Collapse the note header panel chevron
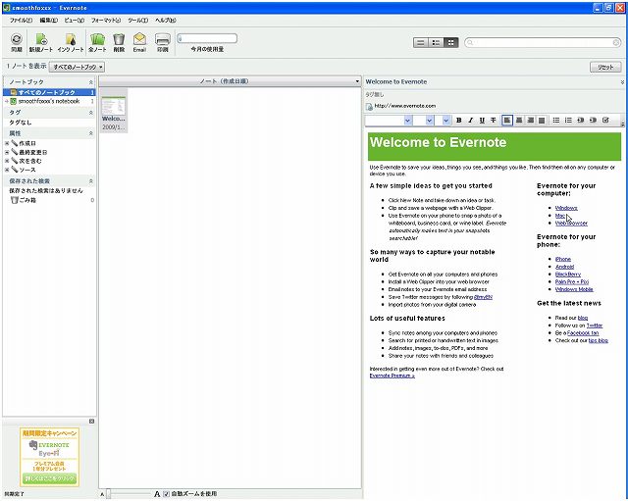628x501 pixels. (622, 82)
